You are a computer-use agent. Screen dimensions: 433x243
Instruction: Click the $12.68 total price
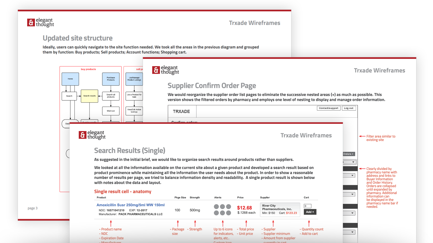[244, 208]
